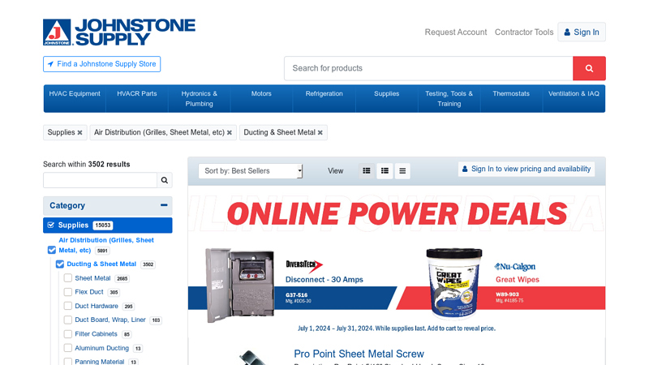649x365 pixels.
Task: Open the HVACR Parts menu
Action: pos(137,98)
